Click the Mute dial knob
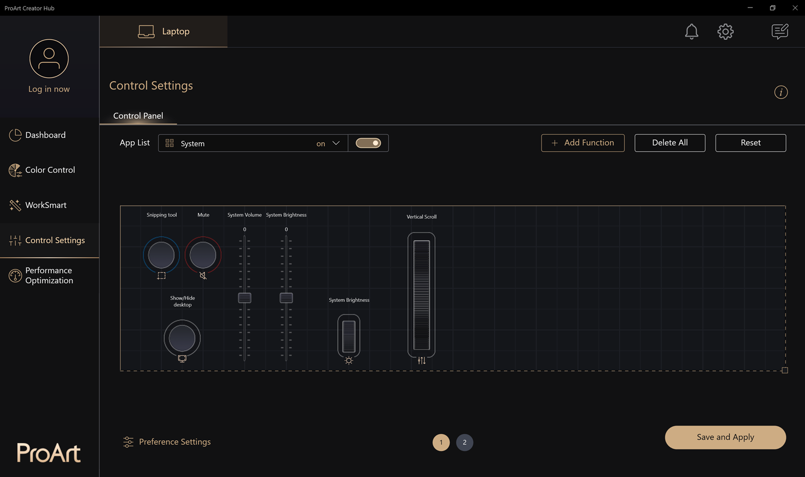The image size is (805, 477). (x=203, y=255)
